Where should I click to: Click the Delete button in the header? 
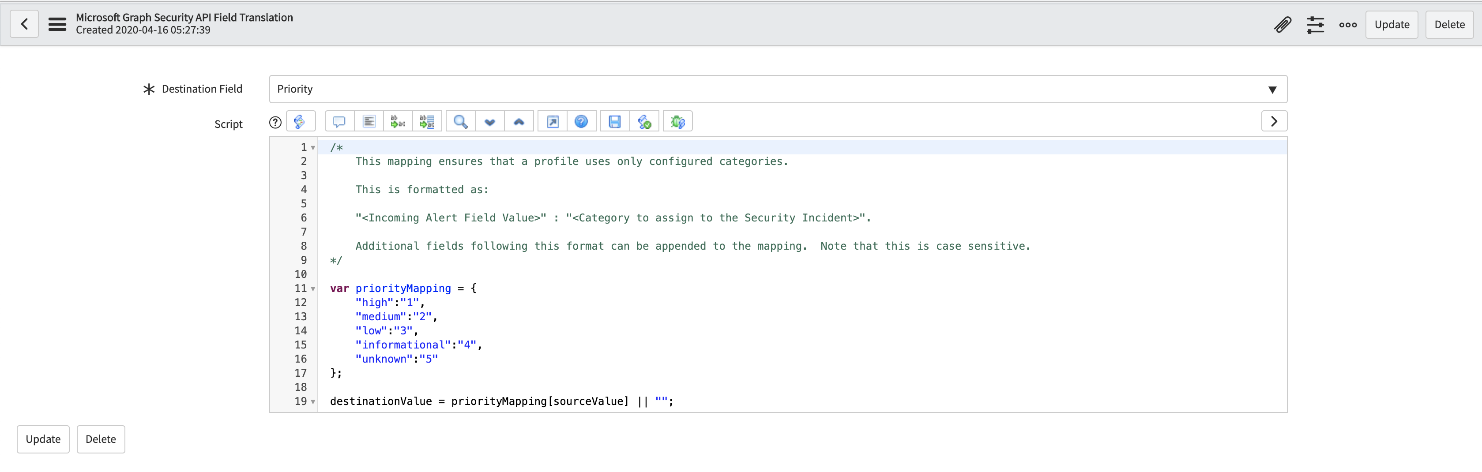coord(1449,25)
